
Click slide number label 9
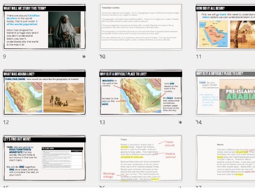(4, 56)
